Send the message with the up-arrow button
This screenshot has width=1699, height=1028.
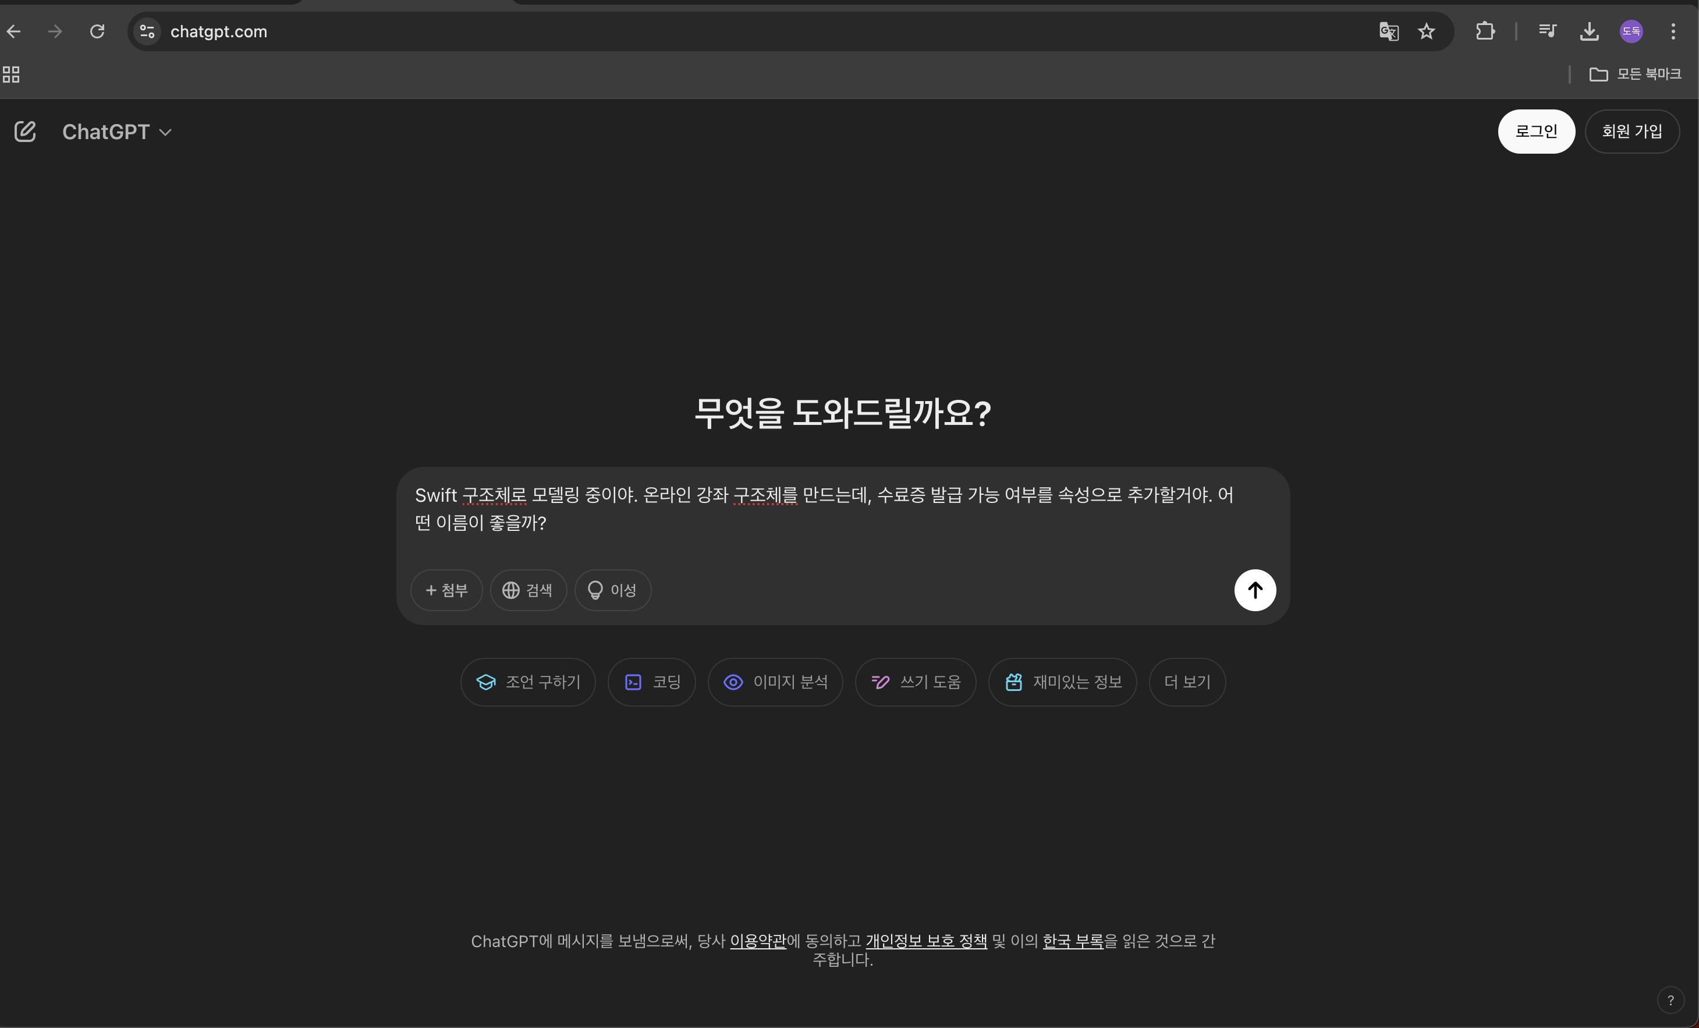[x=1254, y=590]
